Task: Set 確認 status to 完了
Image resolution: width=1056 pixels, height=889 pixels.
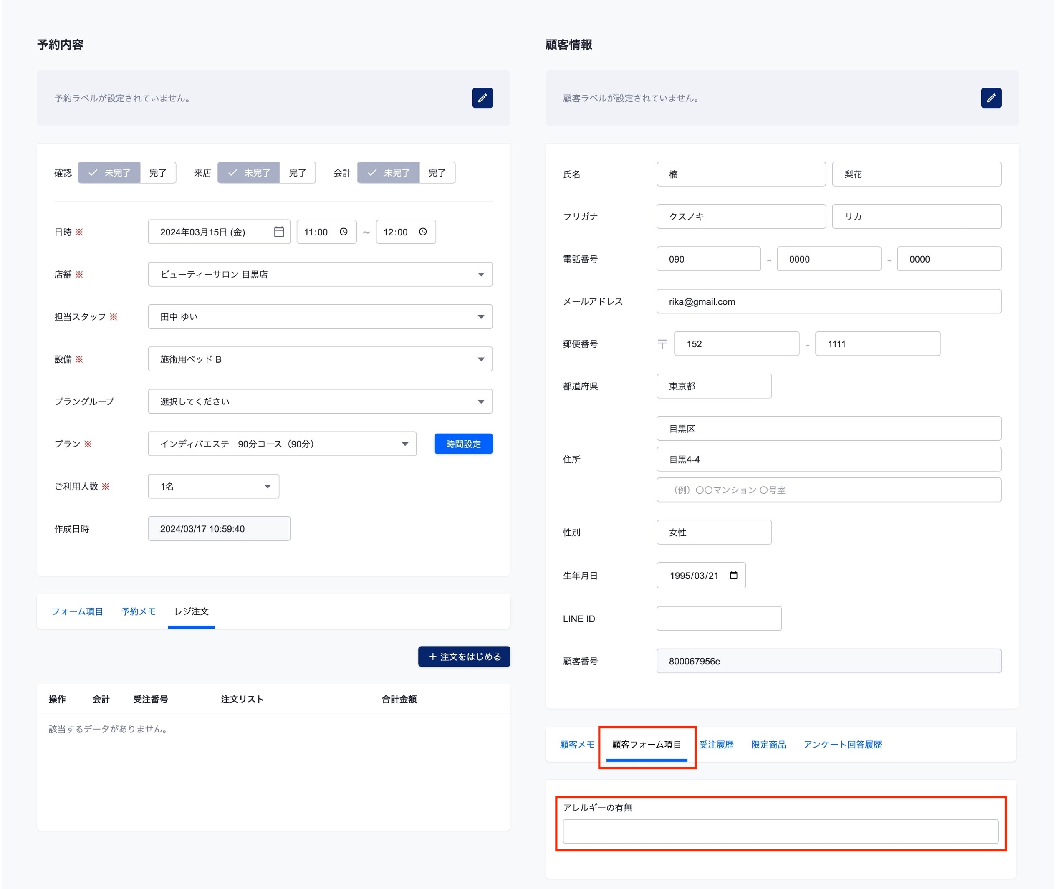Action: point(158,173)
